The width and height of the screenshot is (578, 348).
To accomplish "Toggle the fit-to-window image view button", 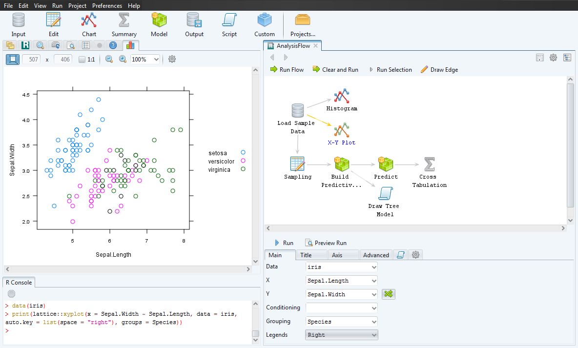I will (x=13, y=59).
